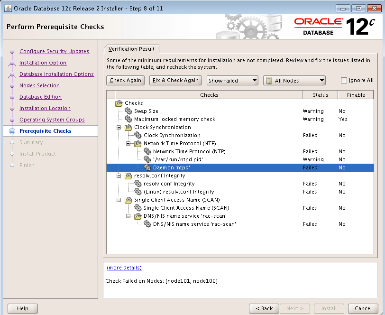Screen dimensions: 385x315
Task: Open the All Nodes dropdown
Action: click(294, 80)
